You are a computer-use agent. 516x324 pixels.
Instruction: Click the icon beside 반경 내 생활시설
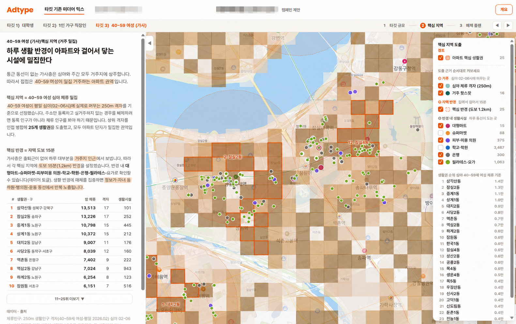pyautogui.click(x=439, y=118)
